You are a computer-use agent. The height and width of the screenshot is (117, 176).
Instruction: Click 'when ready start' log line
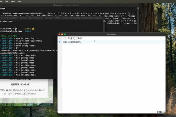coord(26,46)
